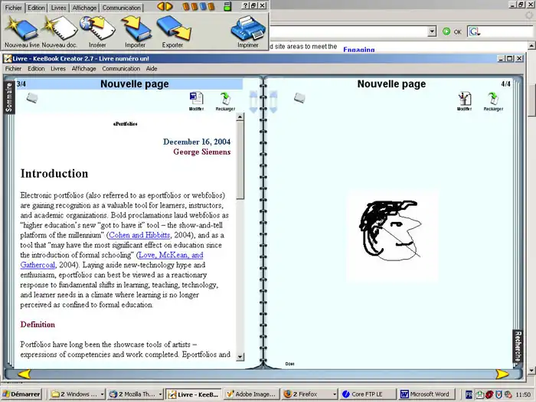Expand the 2 Windows taskbar group

[102, 394]
